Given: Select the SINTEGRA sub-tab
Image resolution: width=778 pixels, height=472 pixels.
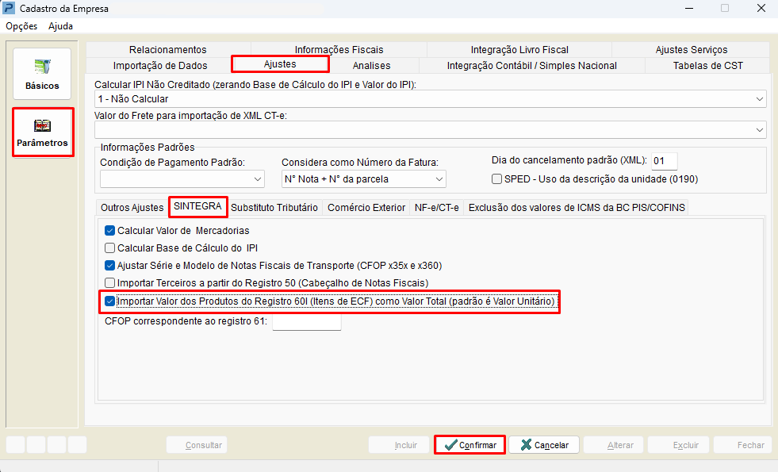Looking at the screenshot, I should (x=197, y=206).
